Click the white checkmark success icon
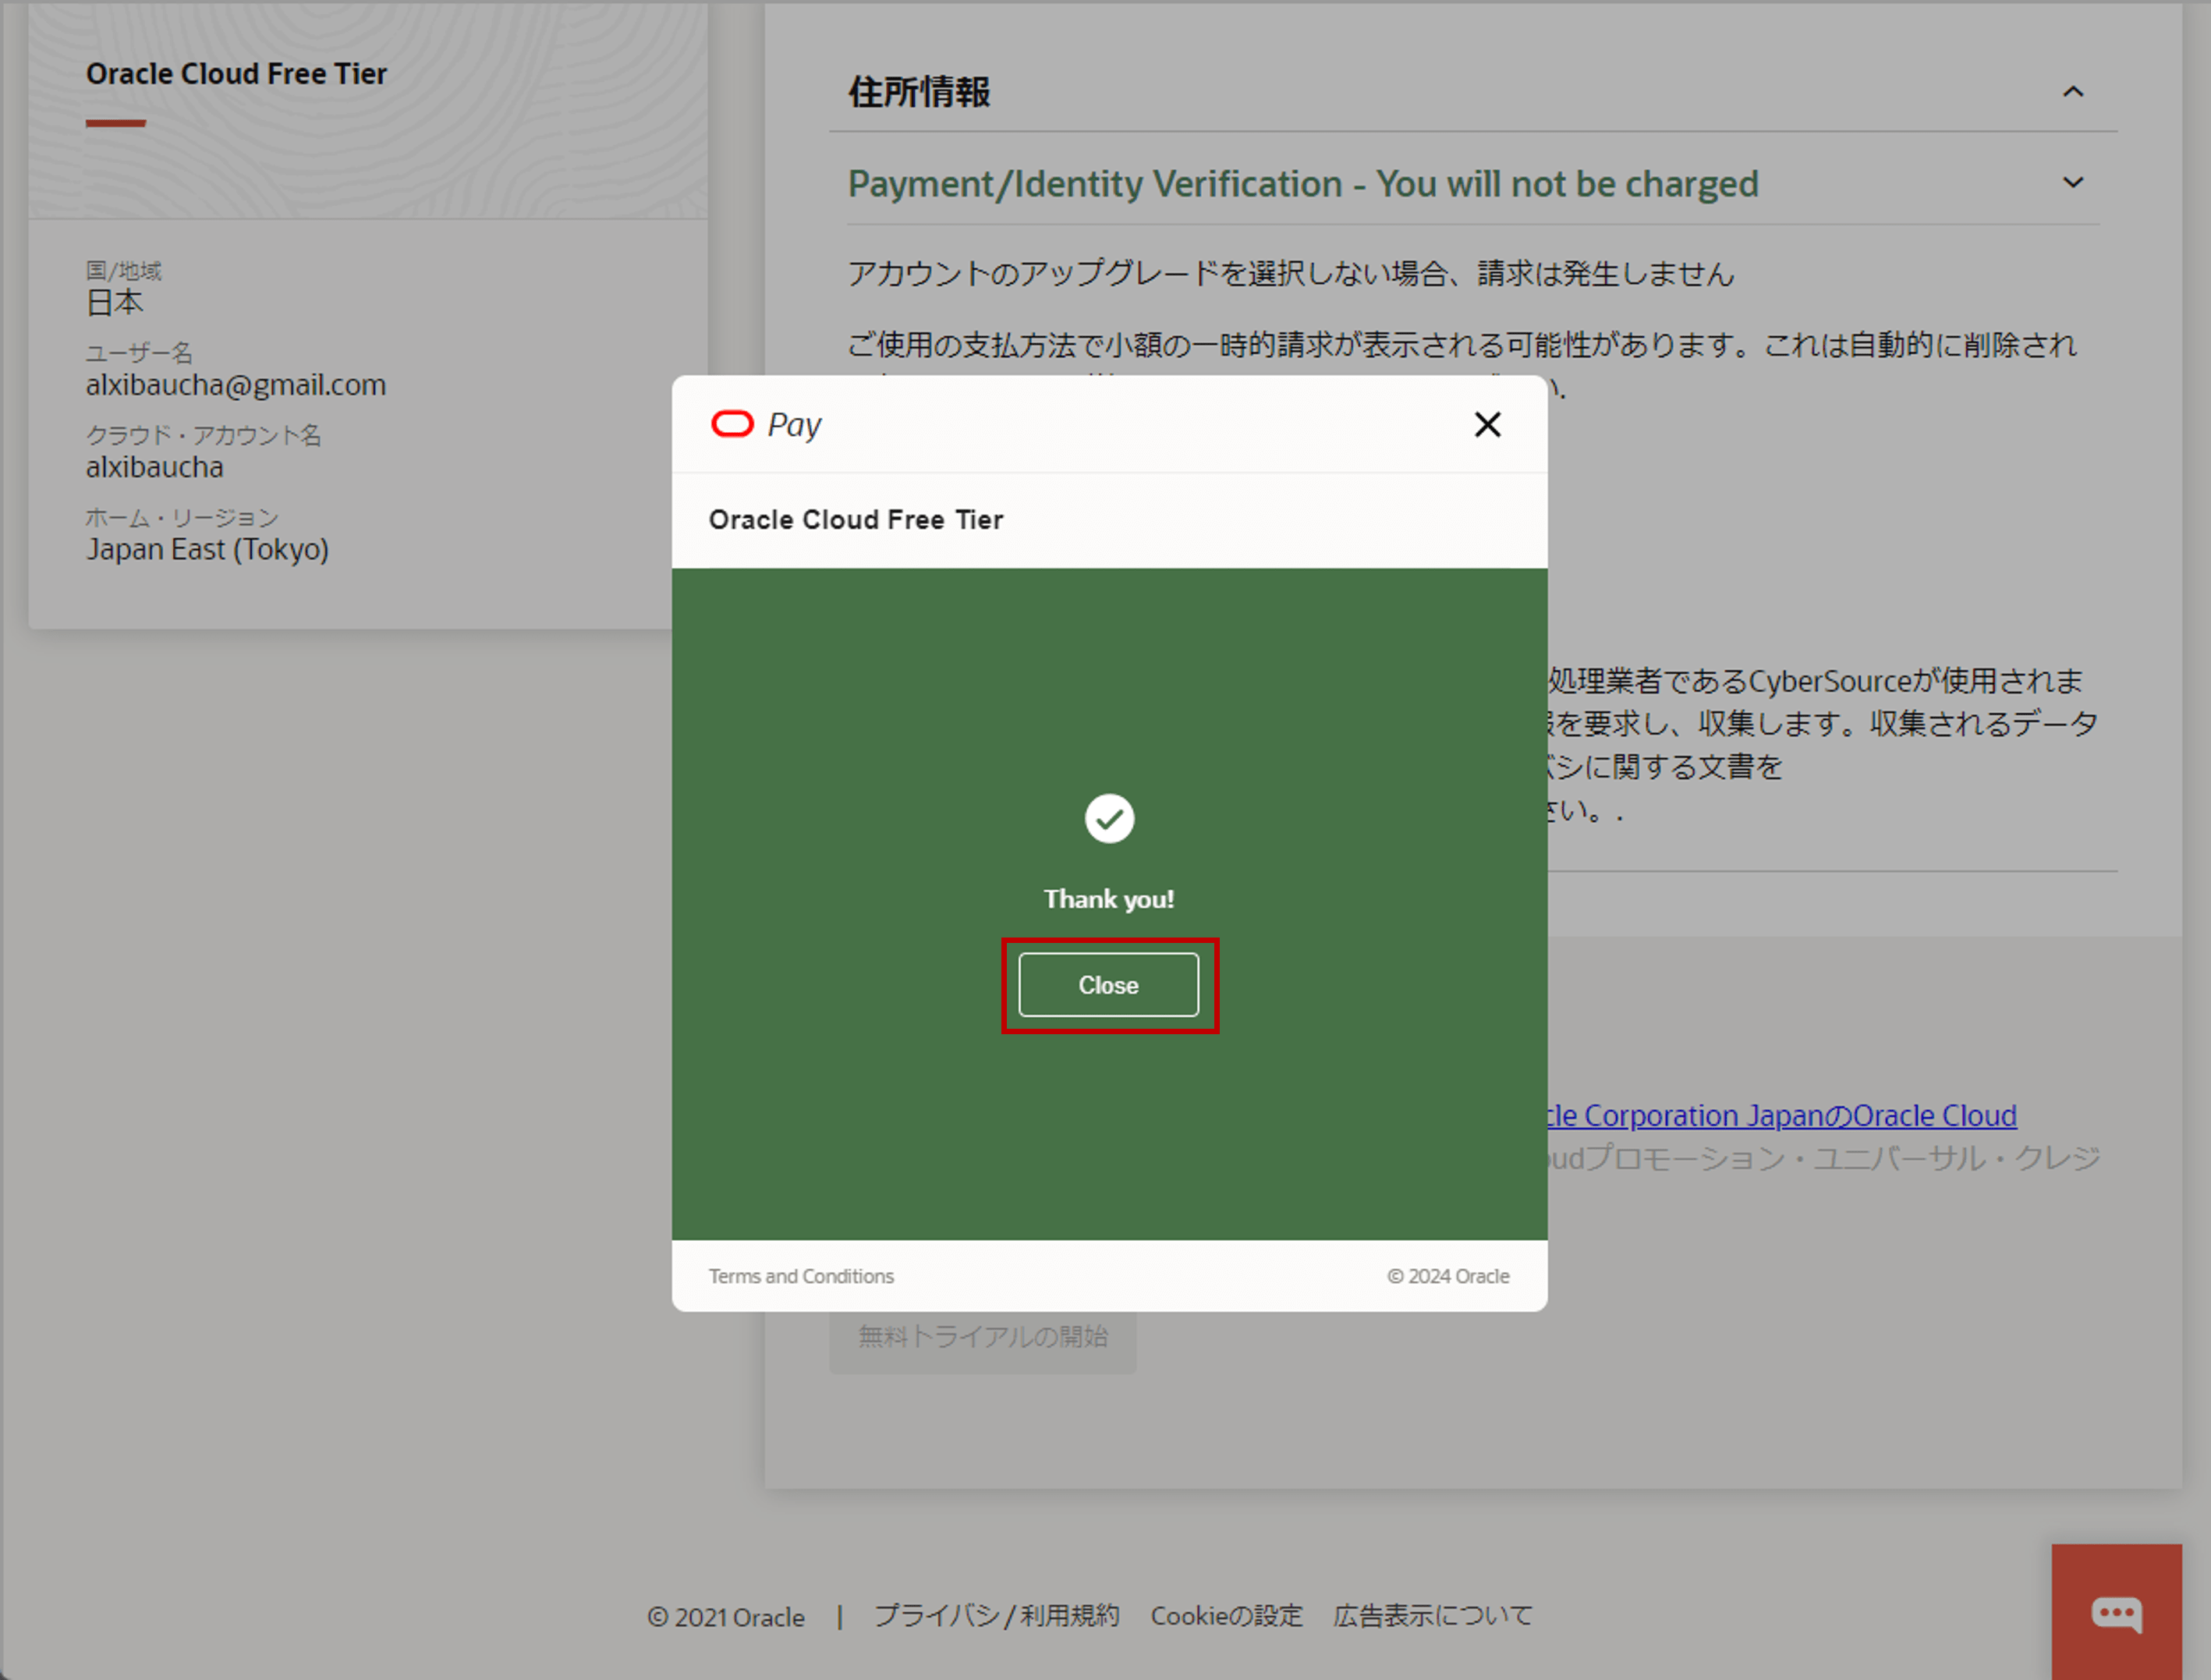2211x1680 pixels. pyautogui.click(x=1109, y=819)
